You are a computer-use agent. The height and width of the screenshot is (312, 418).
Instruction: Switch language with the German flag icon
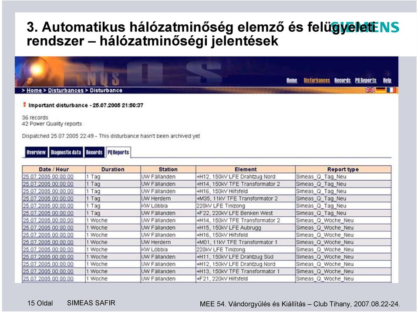(381, 90)
